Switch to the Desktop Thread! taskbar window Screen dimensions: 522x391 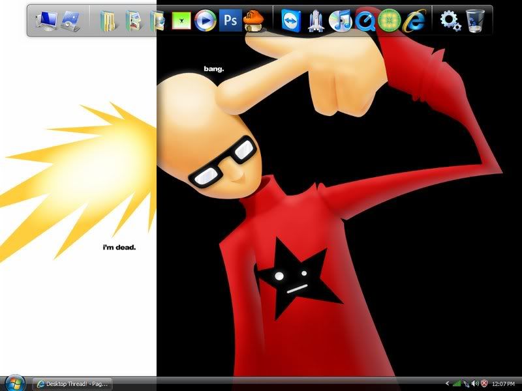click(x=72, y=384)
